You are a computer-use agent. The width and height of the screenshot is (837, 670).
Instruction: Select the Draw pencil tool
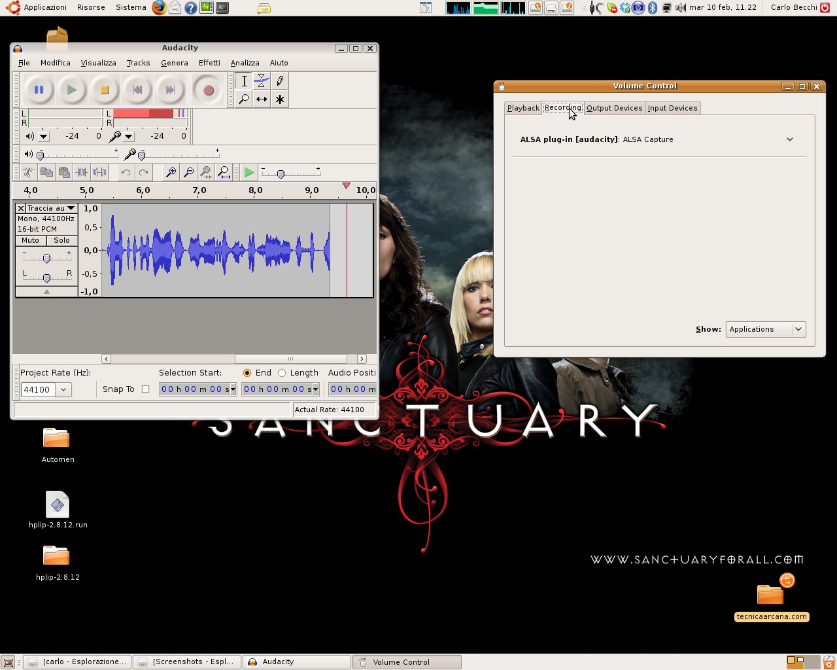(x=280, y=81)
